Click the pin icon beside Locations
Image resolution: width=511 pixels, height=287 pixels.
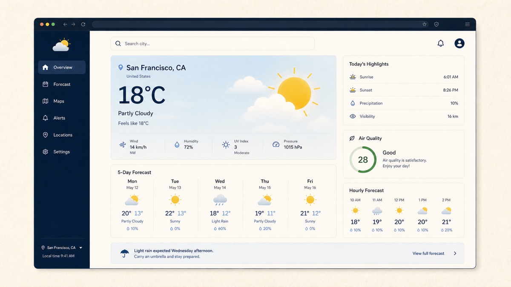(46, 135)
